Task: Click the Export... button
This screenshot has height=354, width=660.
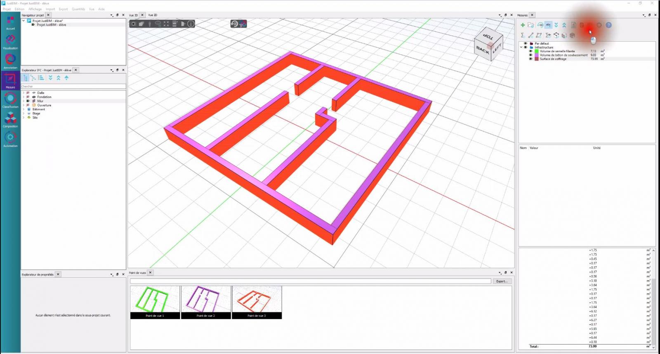Action: click(x=502, y=281)
